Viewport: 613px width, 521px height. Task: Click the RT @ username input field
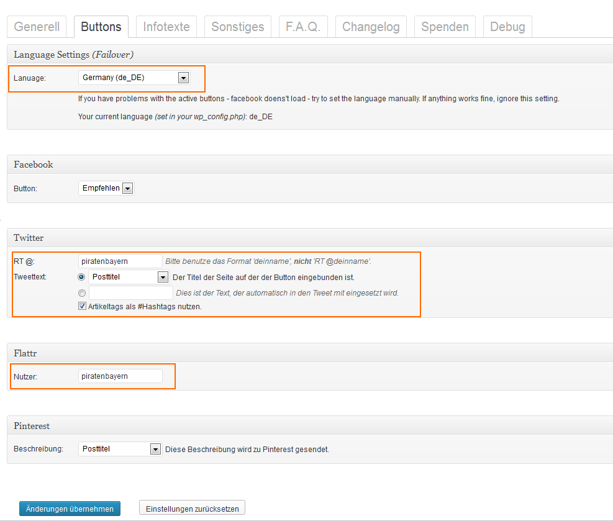point(120,261)
